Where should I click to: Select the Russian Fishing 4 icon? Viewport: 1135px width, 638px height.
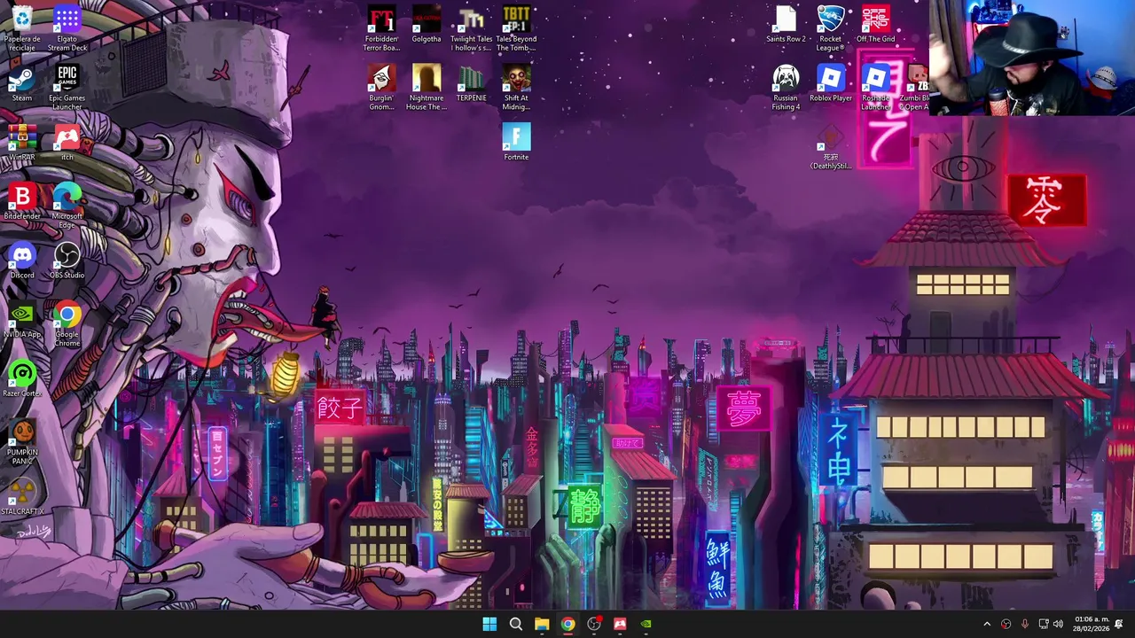click(x=786, y=87)
